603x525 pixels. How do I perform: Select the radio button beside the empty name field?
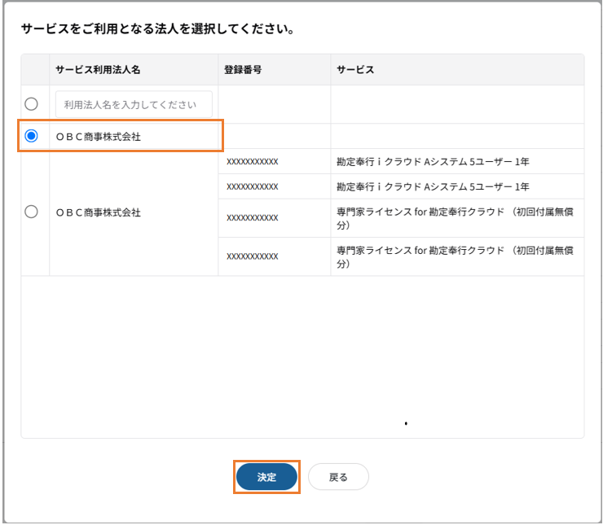31,104
